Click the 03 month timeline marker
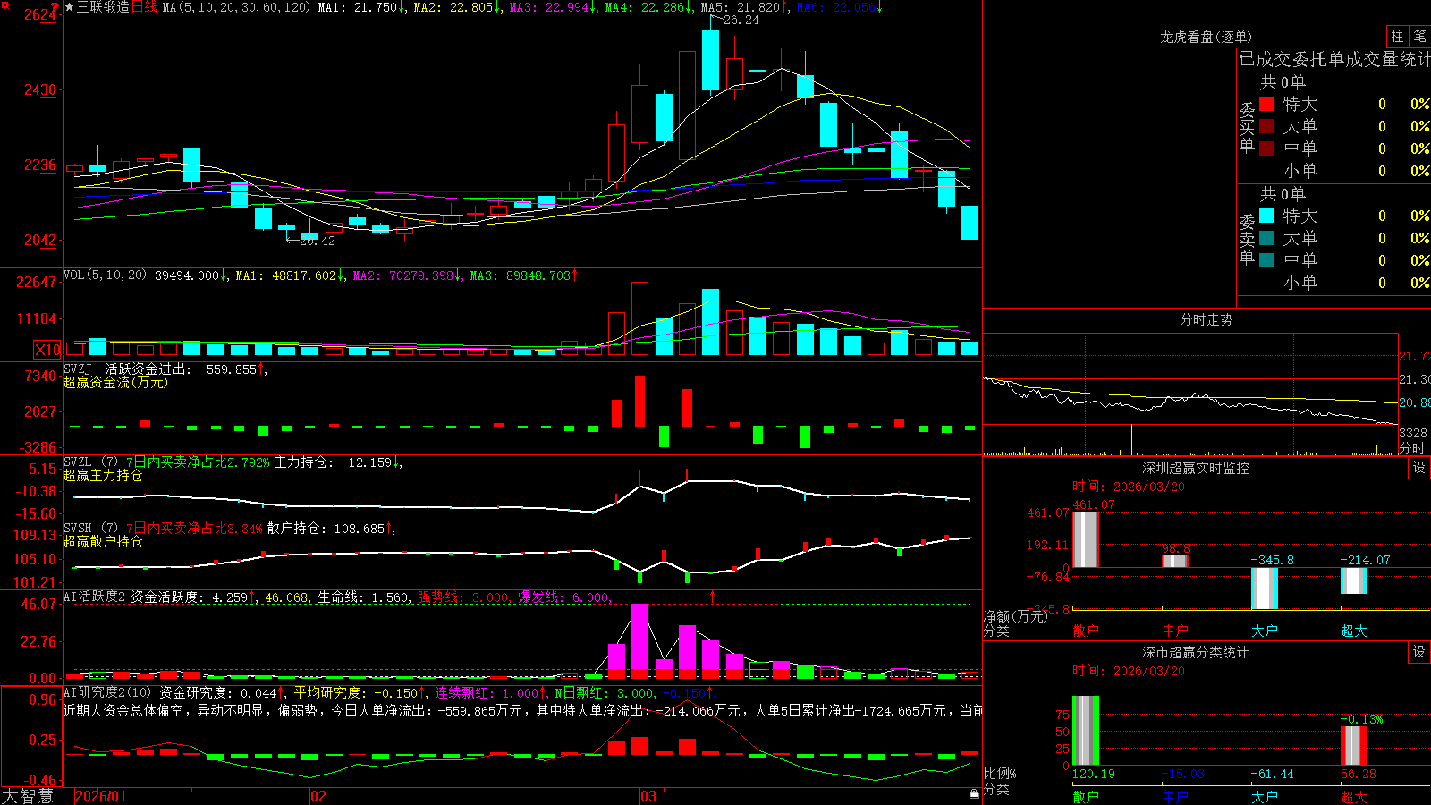Viewport: 1431px width, 805px height. [x=648, y=796]
